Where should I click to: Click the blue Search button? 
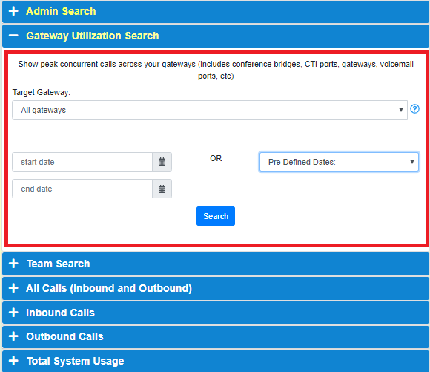216,216
